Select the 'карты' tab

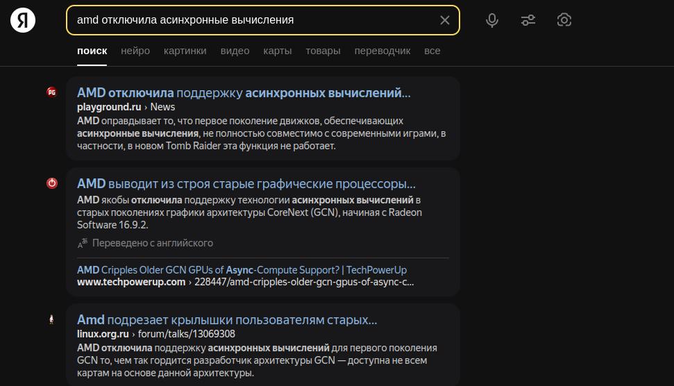tap(278, 51)
